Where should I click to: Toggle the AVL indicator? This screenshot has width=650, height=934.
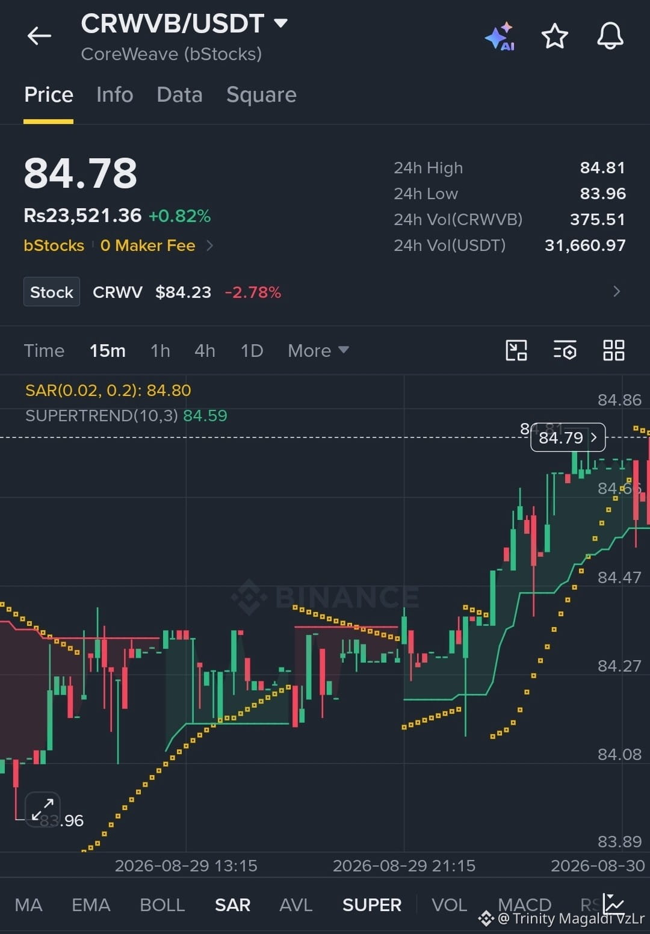tap(296, 905)
